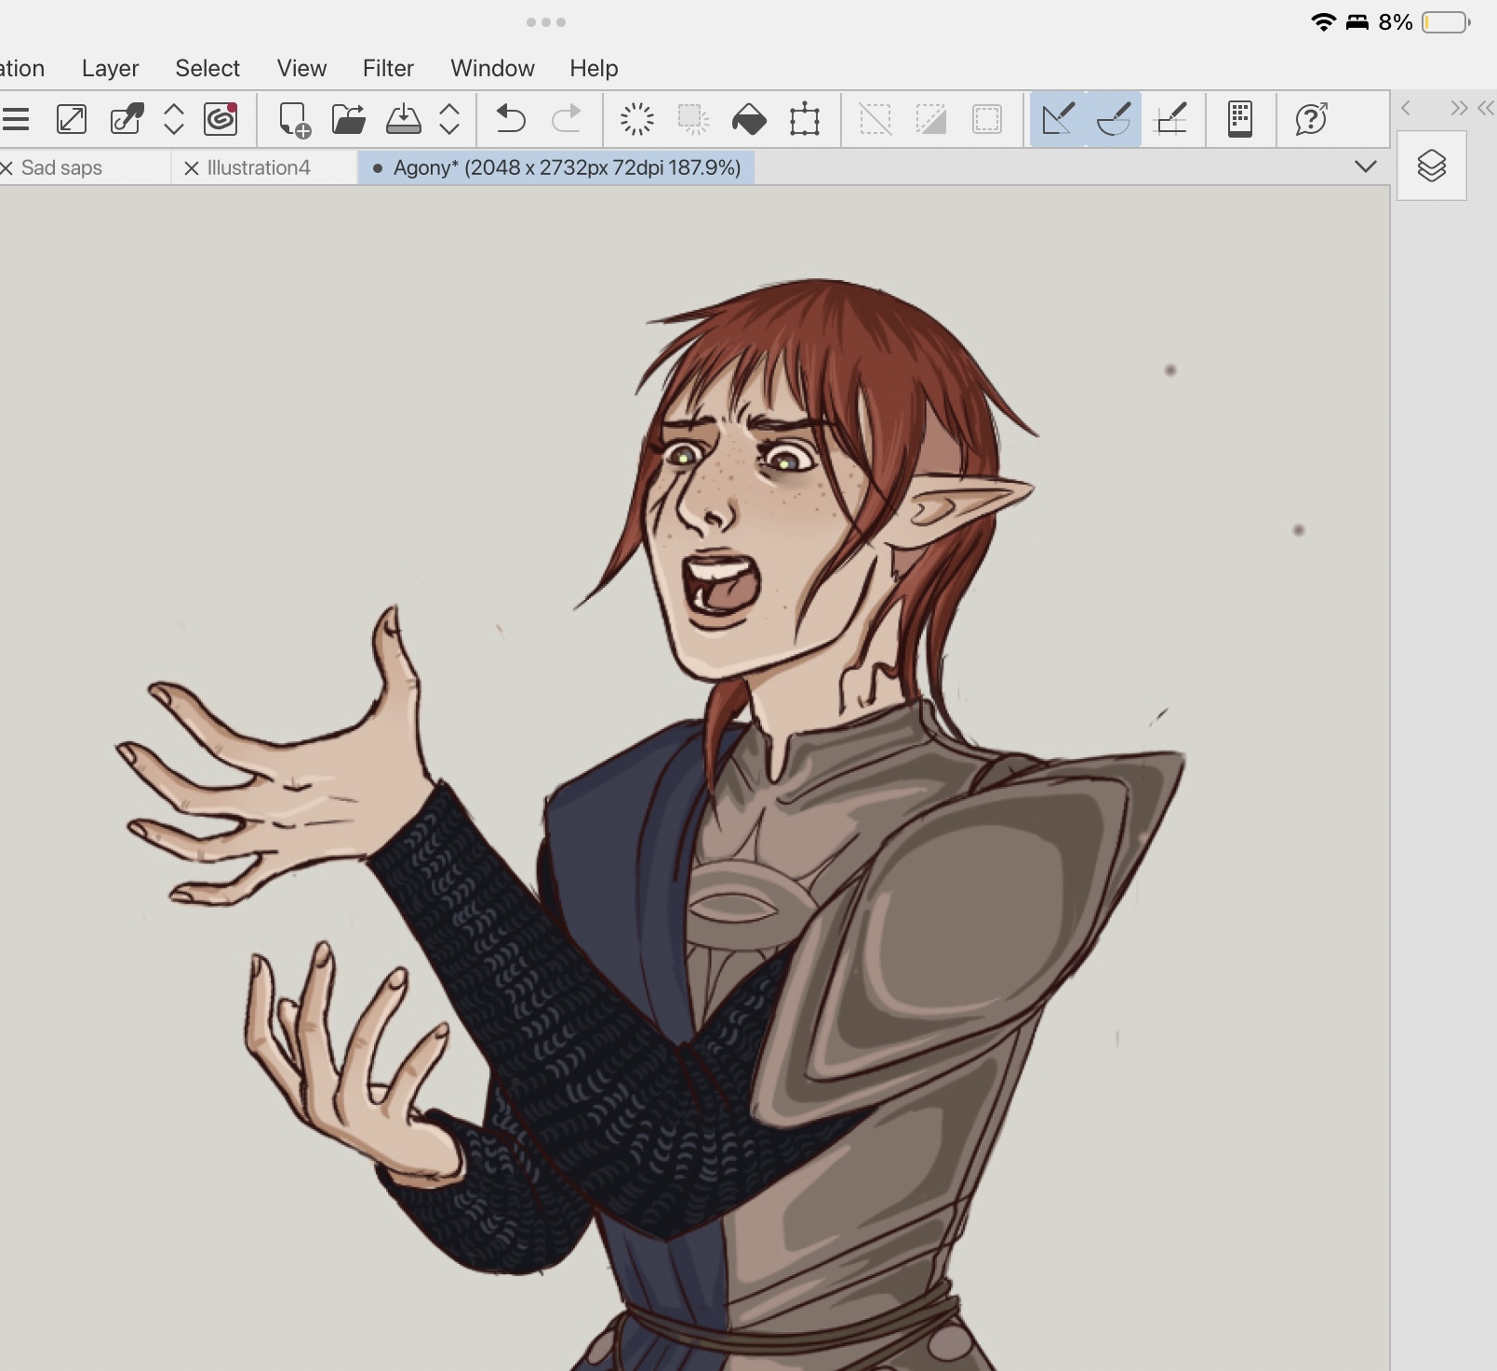
Task: Select the Fill bucket icon
Action: click(749, 119)
